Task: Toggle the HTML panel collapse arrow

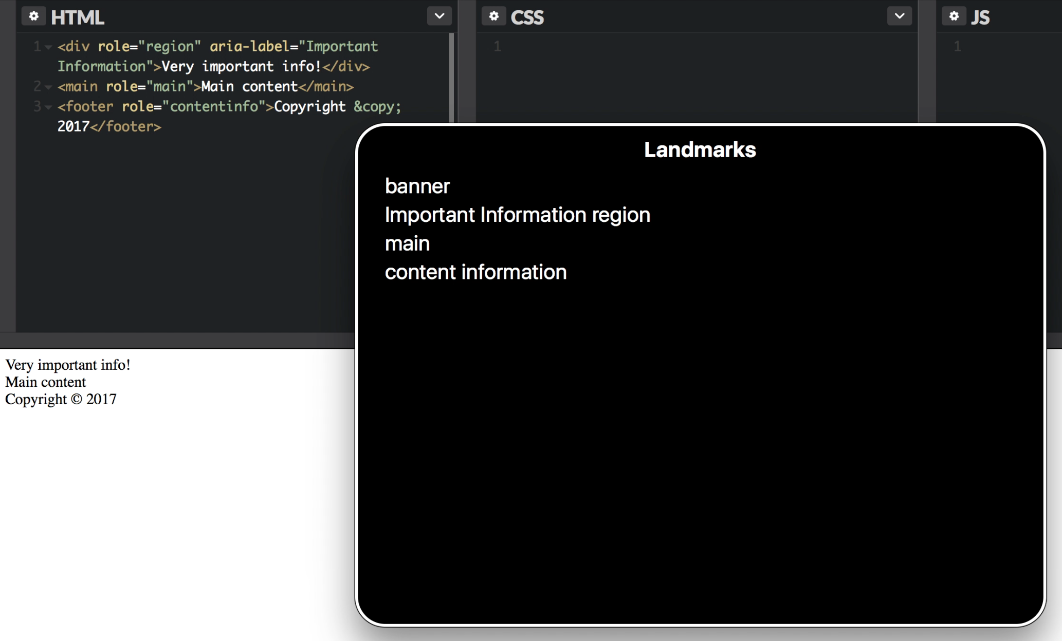Action: pos(440,15)
